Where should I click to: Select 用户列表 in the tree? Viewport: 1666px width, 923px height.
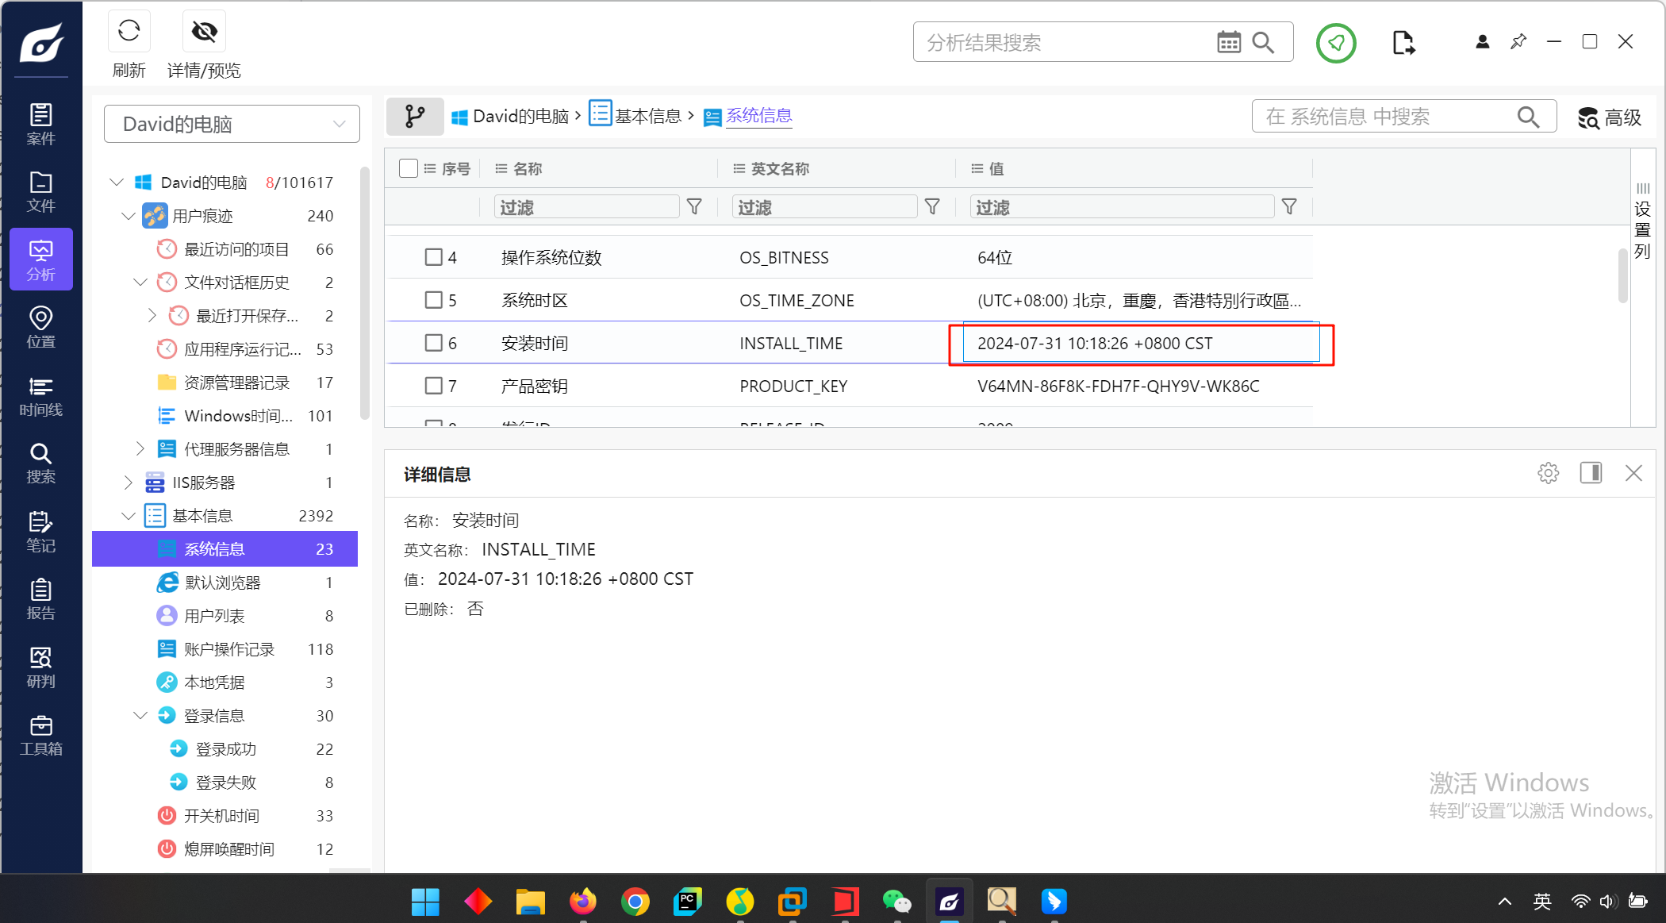tap(214, 616)
